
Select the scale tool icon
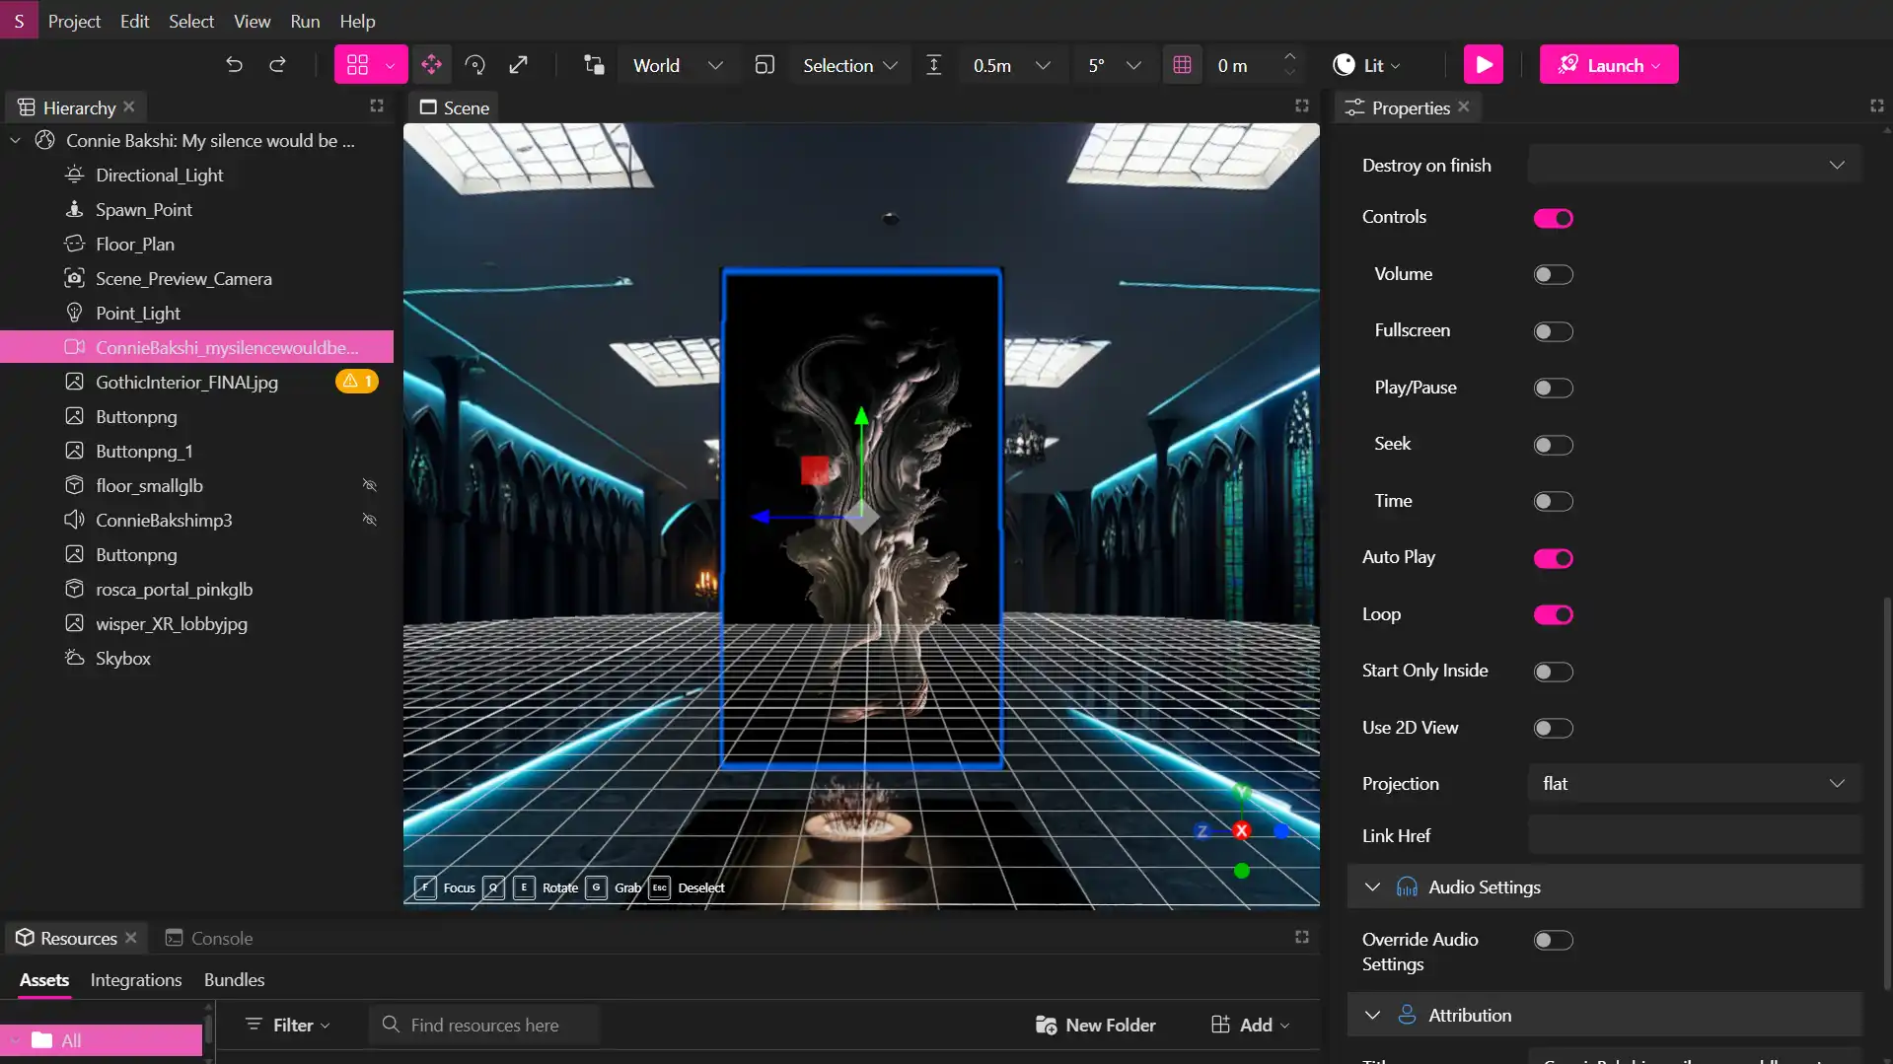click(x=519, y=65)
